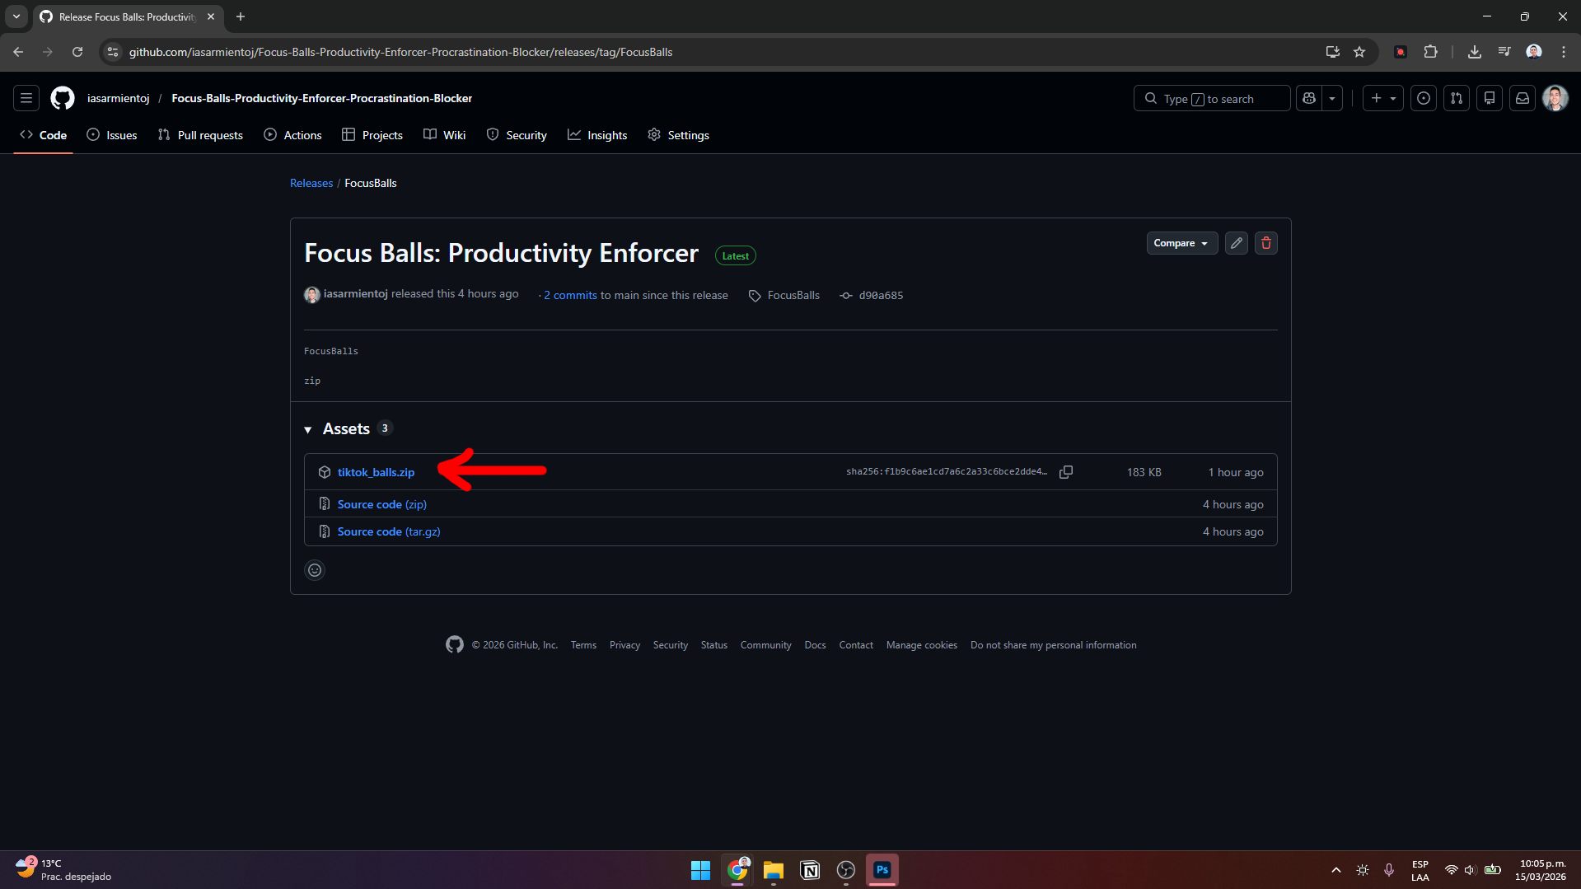Open the FocusBalls tag link
This screenshot has width=1581, height=889.
point(784,295)
